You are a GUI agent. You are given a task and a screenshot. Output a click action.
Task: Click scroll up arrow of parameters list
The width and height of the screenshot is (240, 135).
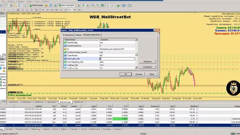pyautogui.click(x=136, y=39)
